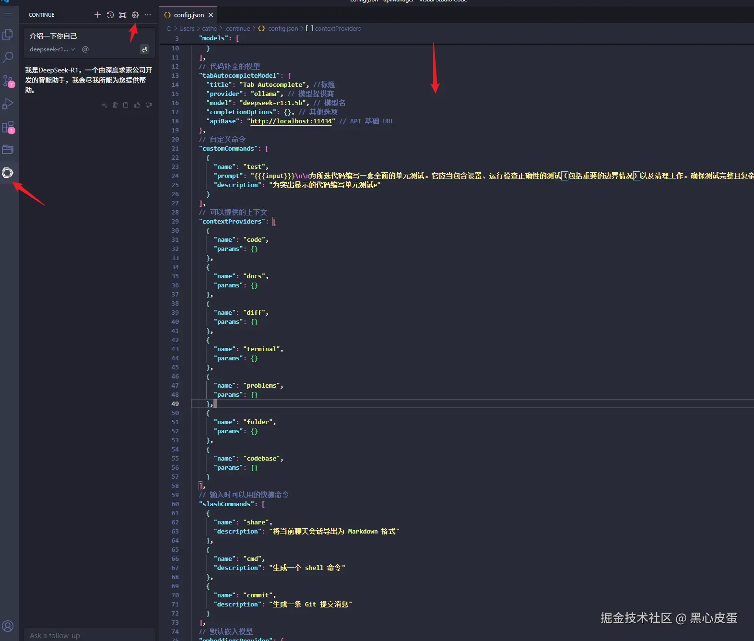Image resolution: width=754 pixels, height=641 pixels.
Task: Open the Search view in activity bar
Action: coord(8,58)
